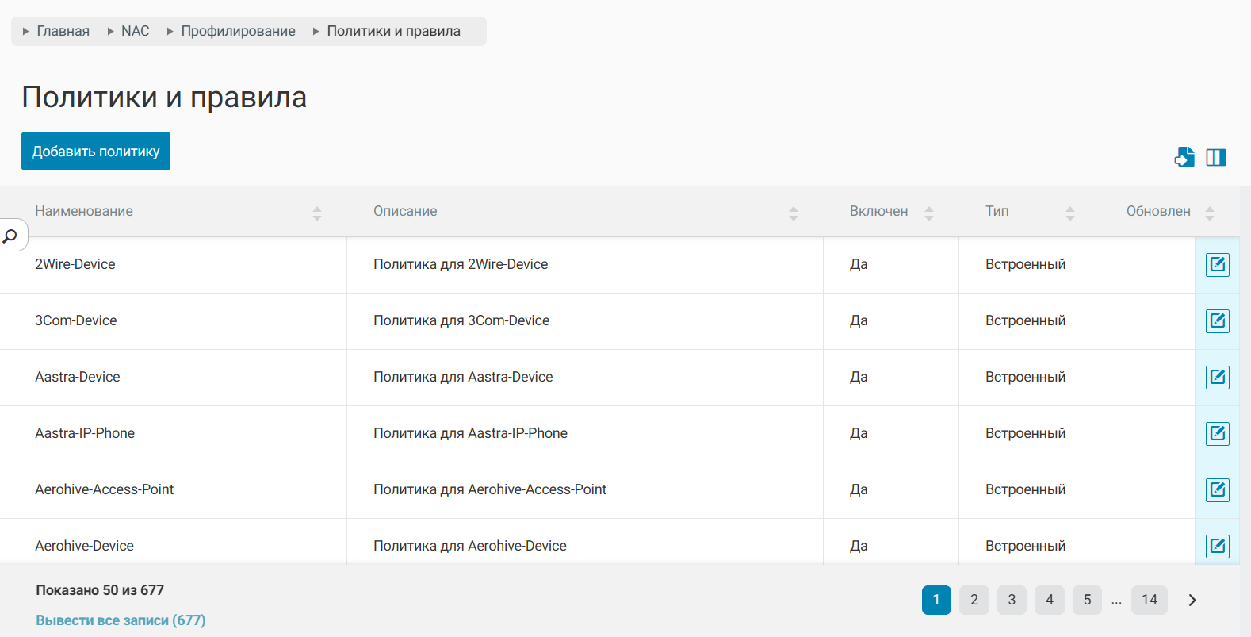Edit the 3Com-Device policy
Viewport: 1251px width, 637px height.
[x=1217, y=320]
